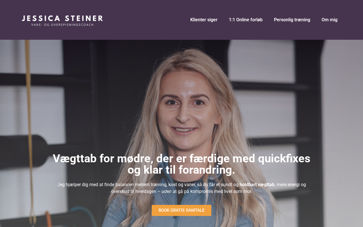Click the Vægttab for mødre headline

click(x=181, y=164)
